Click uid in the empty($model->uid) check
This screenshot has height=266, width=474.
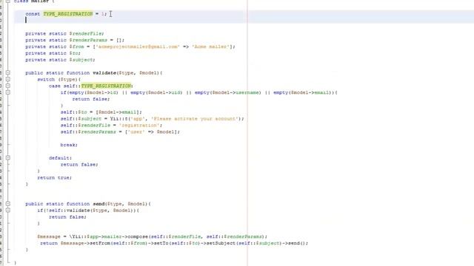[176, 92]
